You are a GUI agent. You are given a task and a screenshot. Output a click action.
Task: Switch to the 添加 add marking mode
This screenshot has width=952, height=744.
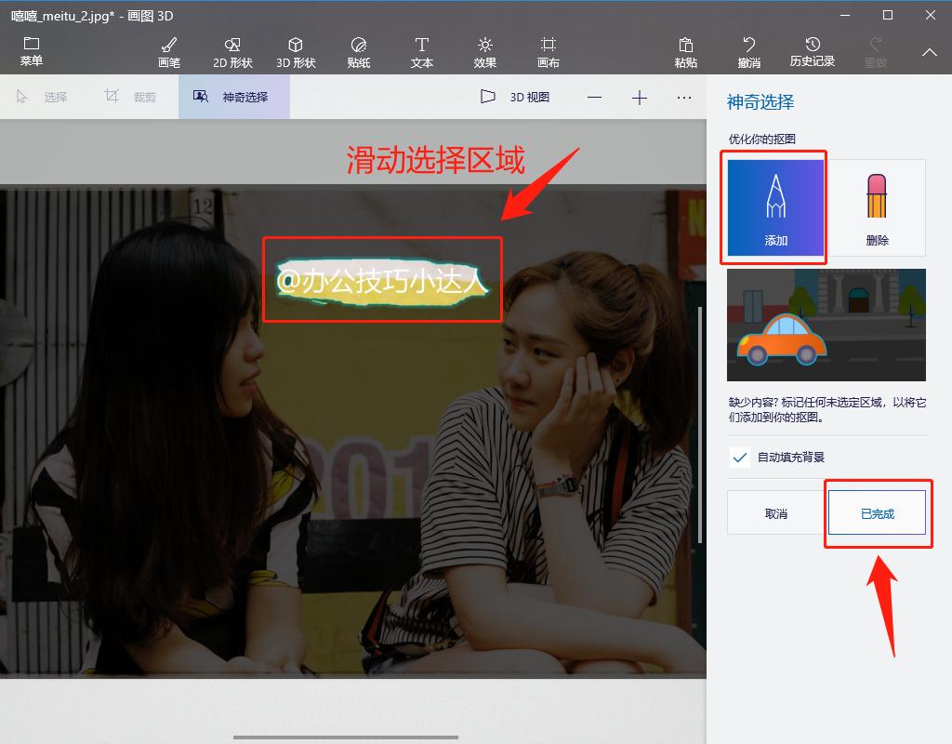coord(774,206)
